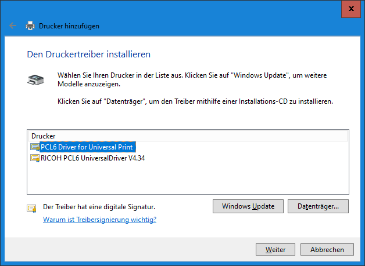Image resolution: width=365 pixels, height=266 pixels.
Task: Close the Drucker hinzufügen dialog
Action: pyautogui.click(x=350, y=9)
